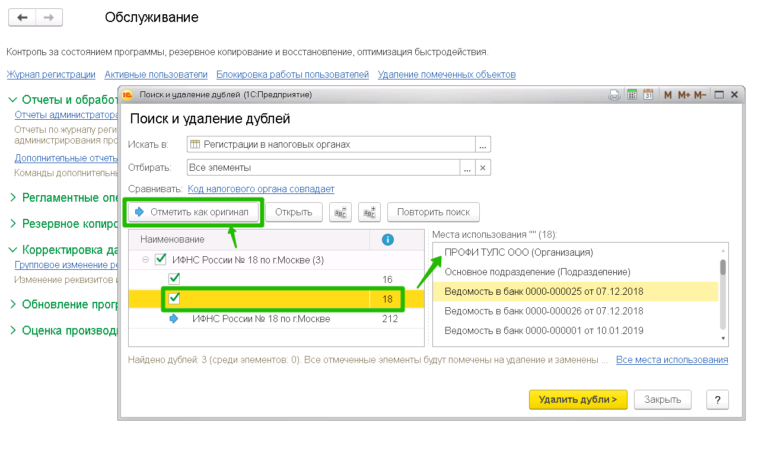
Task: Open Удаление помеченных объектов link
Action: 447,75
